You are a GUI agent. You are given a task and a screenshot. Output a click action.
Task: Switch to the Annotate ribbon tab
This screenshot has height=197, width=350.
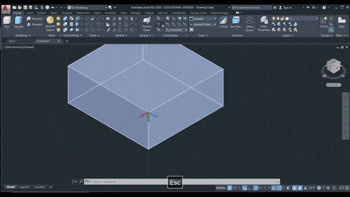[x=110, y=13]
